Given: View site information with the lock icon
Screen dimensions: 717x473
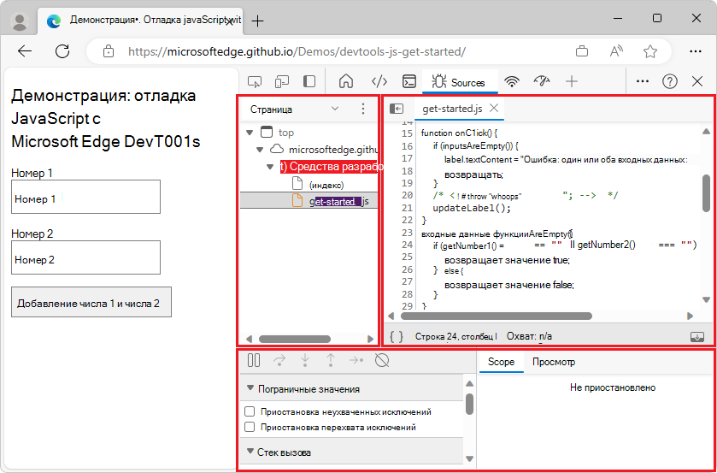Looking at the screenshot, I should click(109, 51).
